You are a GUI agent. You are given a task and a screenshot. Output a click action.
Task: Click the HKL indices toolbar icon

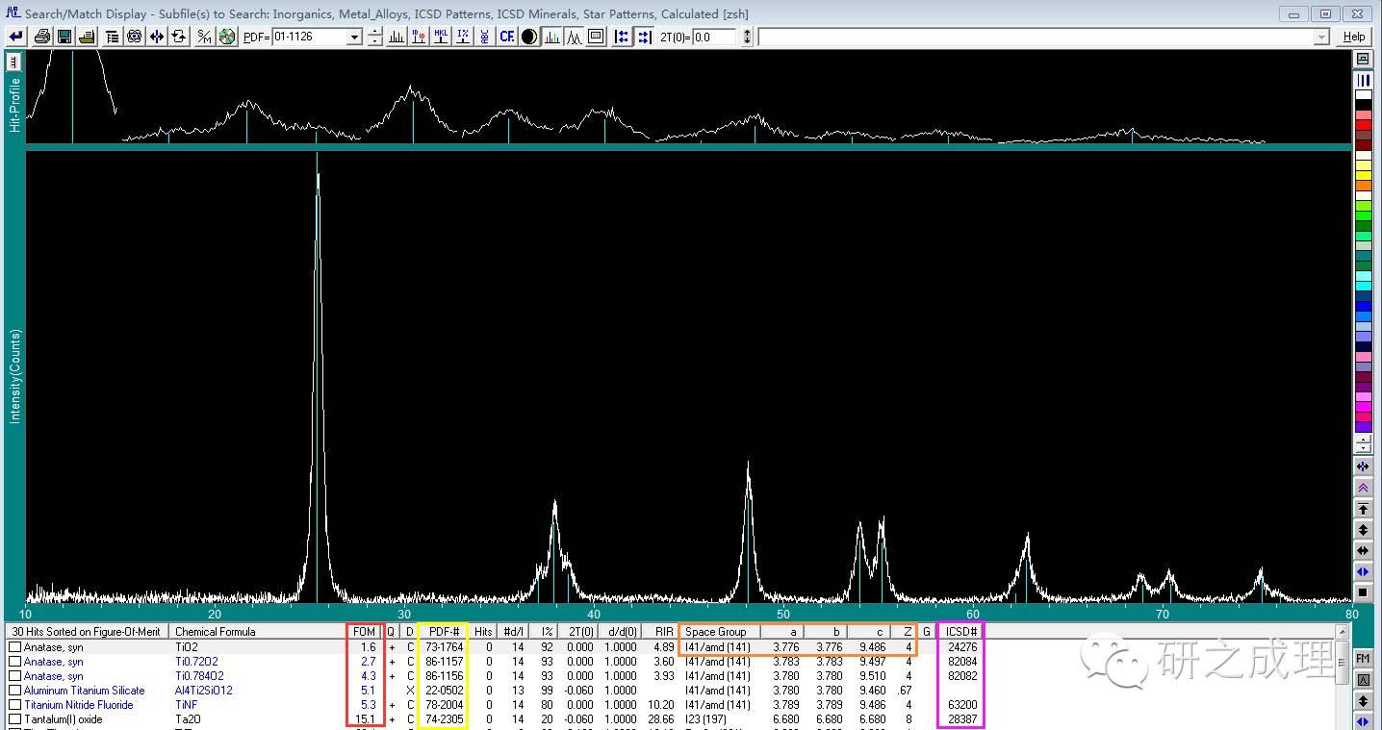(441, 37)
